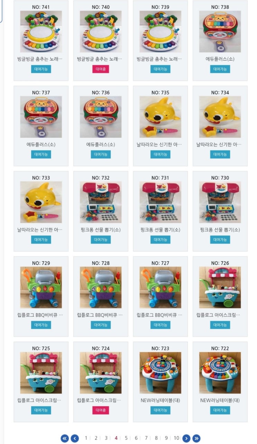Go to the first page arrow icon

point(65,438)
